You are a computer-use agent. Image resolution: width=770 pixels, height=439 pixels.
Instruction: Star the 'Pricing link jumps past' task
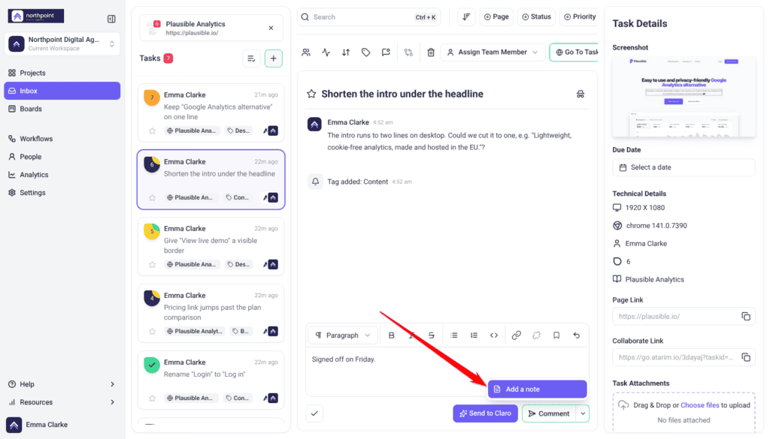[152, 331]
